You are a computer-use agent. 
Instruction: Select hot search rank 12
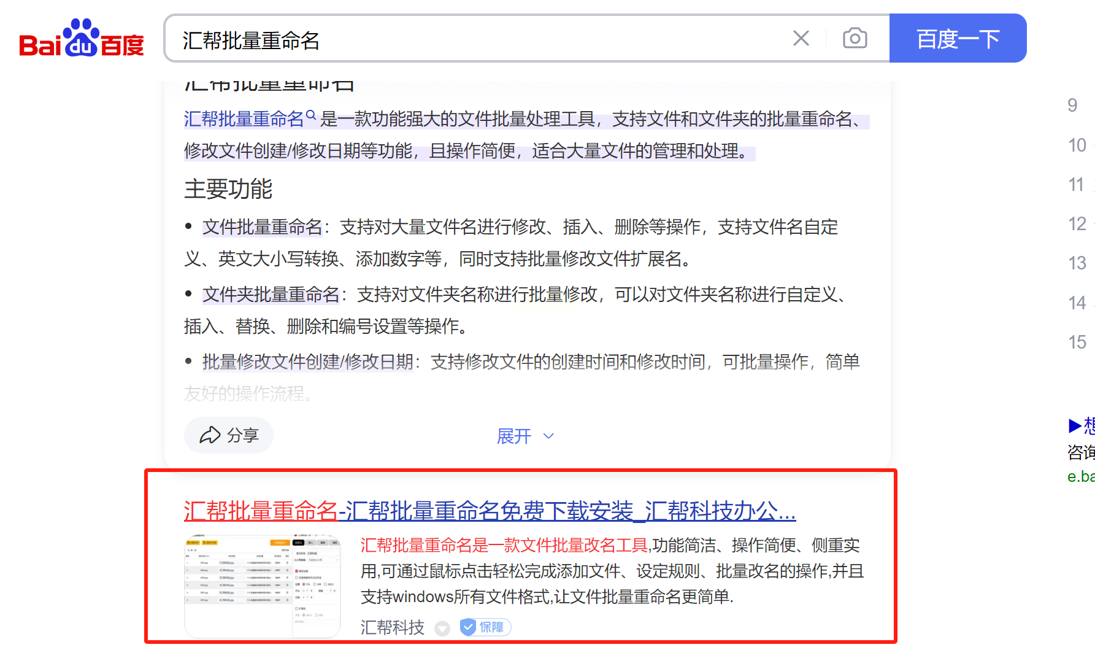point(1077,224)
